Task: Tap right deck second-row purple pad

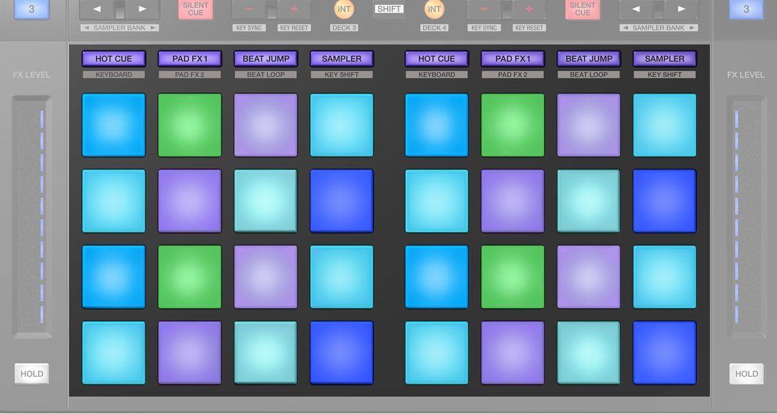Action: click(513, 201)
